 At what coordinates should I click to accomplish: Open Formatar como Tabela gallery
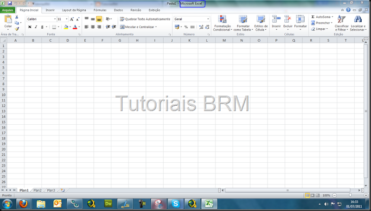tap(243, 23)
